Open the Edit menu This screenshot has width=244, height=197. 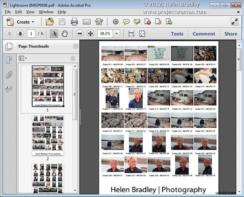[x=18, y=12]
